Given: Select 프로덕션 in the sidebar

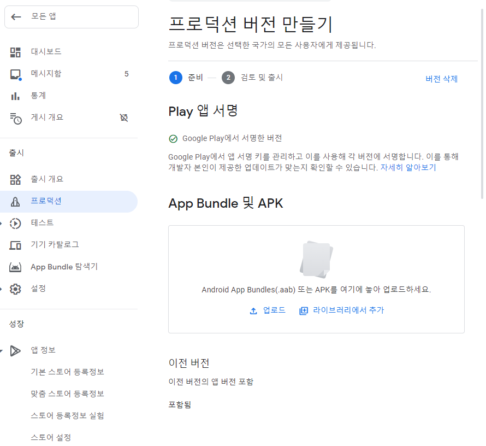Looking at the screenshot, I should [x=69, y=201].
